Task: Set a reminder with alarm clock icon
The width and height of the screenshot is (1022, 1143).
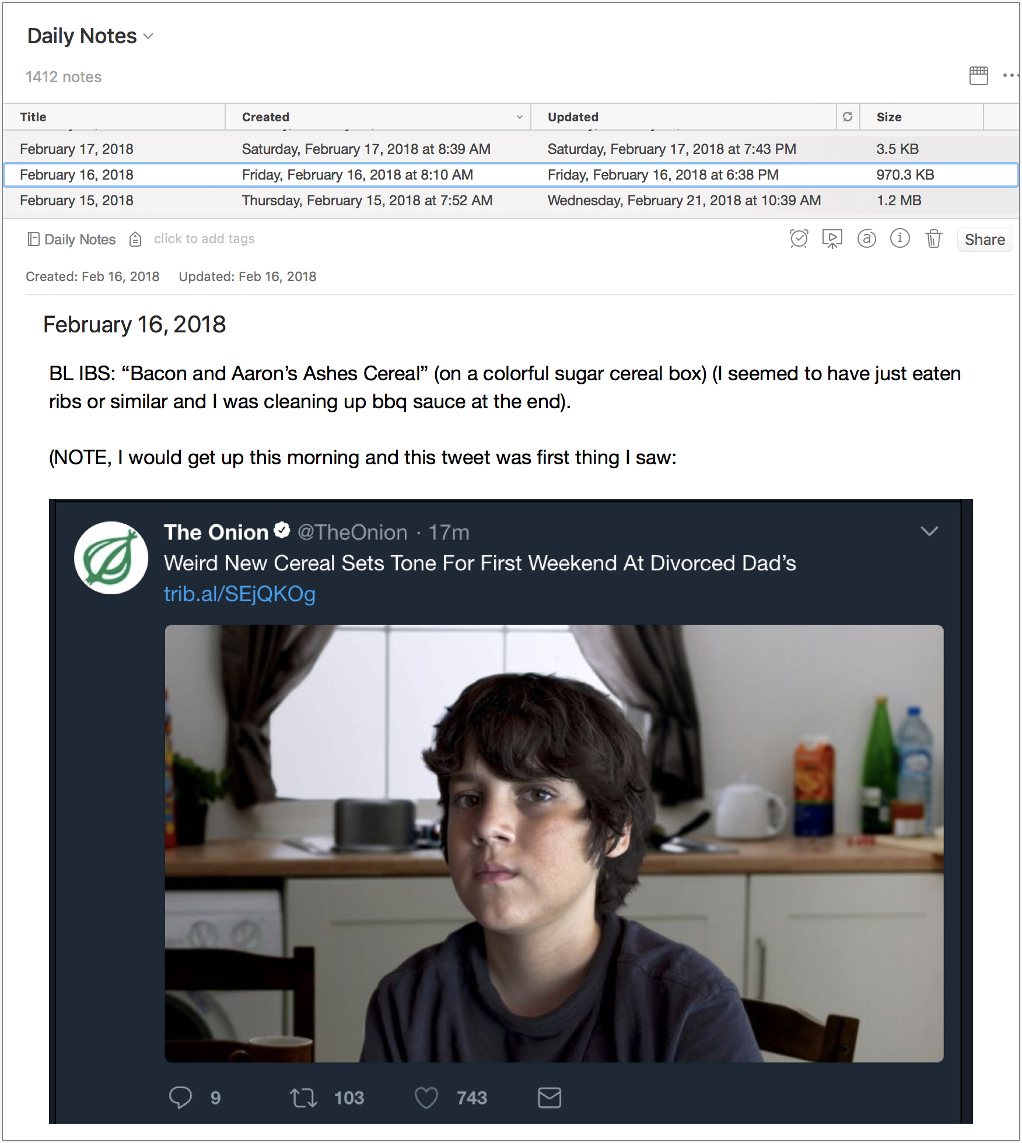Action: (x=799, y=239)
